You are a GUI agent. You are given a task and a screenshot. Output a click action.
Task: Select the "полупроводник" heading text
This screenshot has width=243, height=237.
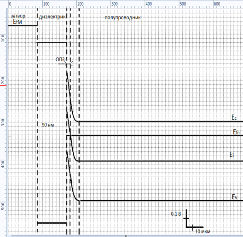pos(123,17)
